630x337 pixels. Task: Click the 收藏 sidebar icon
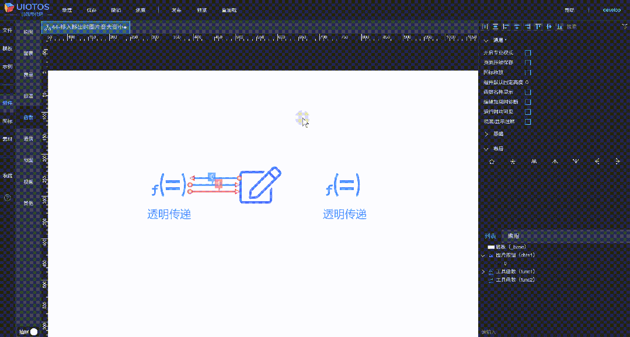(x=7, y=176)
